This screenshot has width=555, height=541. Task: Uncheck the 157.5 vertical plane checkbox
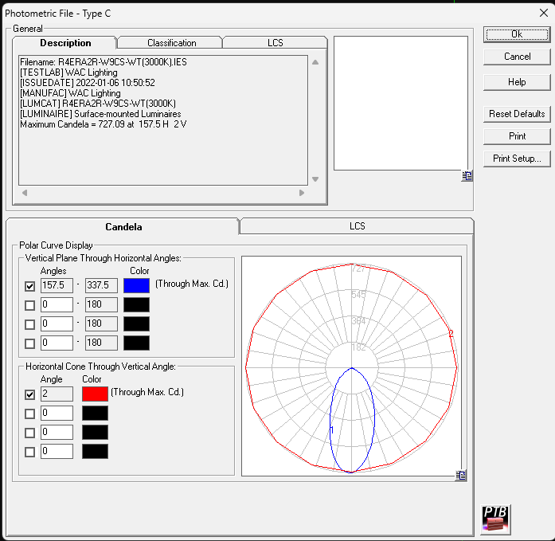[30, 286]
